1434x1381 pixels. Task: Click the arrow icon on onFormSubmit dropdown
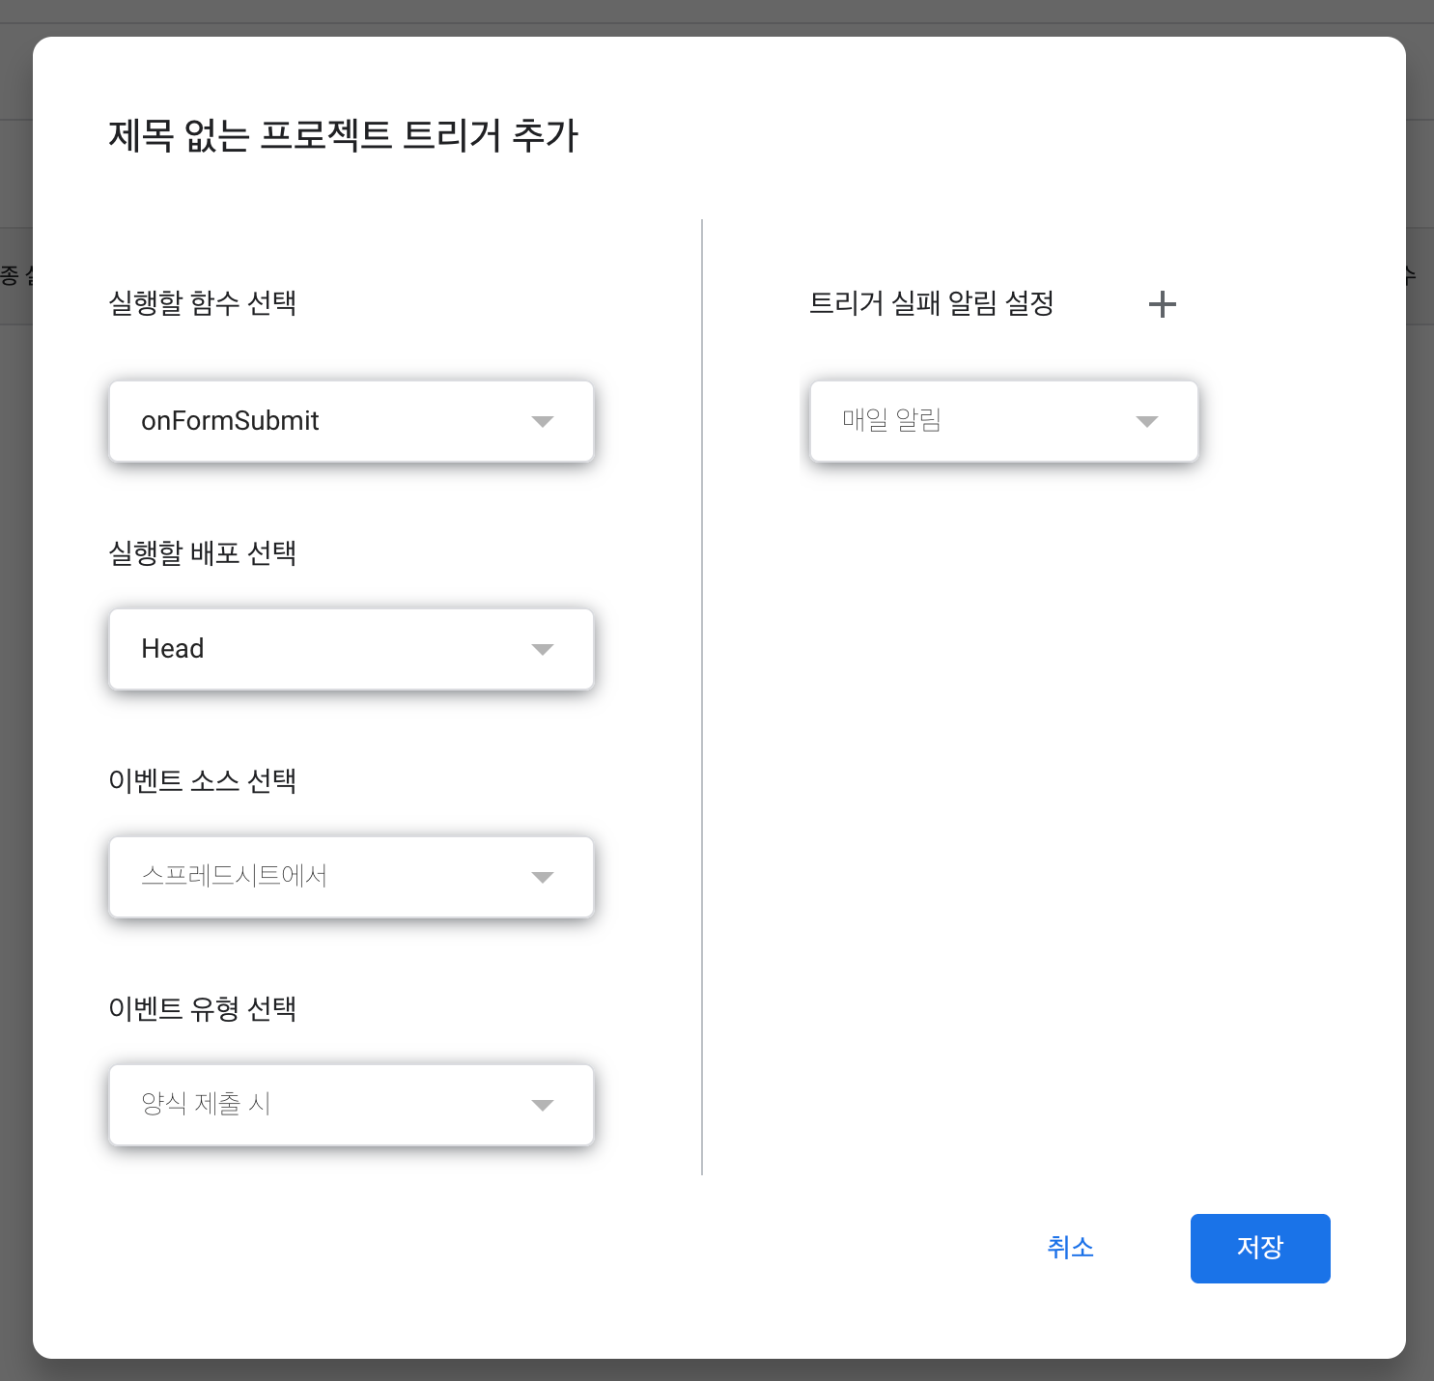coord(543,421)
